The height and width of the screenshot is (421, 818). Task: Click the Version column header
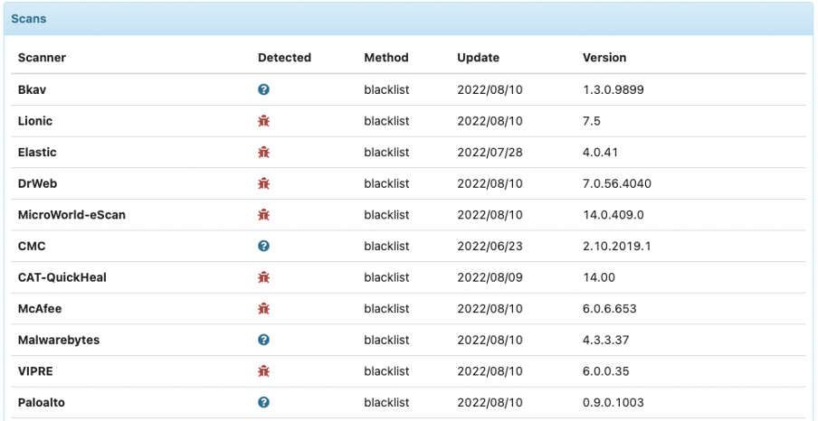tap(604, 58)
